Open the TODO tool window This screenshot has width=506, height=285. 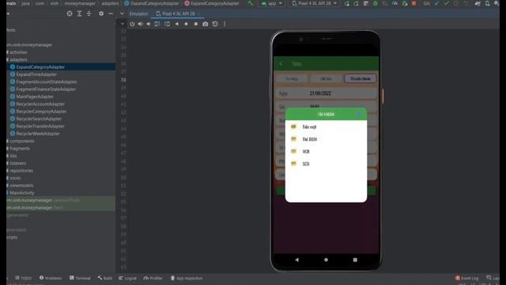[23, 278]
